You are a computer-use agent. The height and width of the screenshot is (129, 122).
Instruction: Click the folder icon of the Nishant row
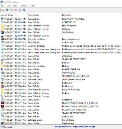tap(2, 66)
